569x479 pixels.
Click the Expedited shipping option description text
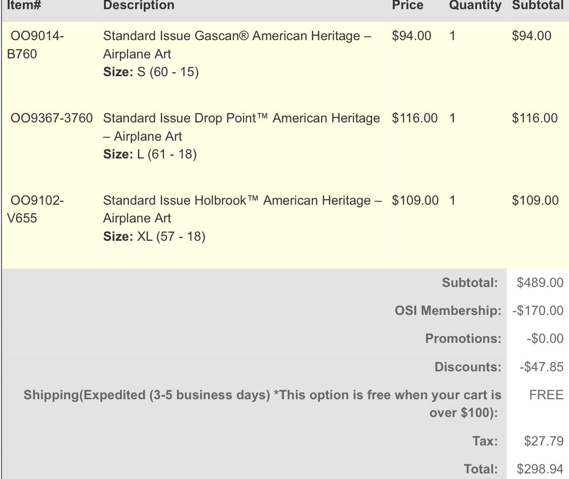pos(262,403)
